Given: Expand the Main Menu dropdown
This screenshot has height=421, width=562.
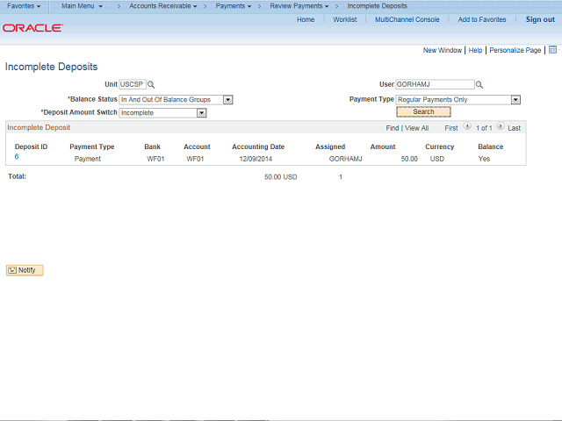Looking at the screenshot, I should (82, 6).
